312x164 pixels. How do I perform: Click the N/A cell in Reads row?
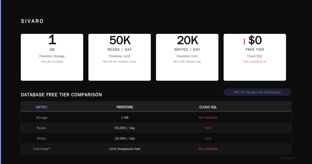point(208,128)
